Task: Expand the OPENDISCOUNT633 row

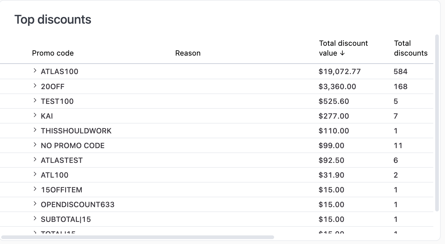Action: pos(35,204)
